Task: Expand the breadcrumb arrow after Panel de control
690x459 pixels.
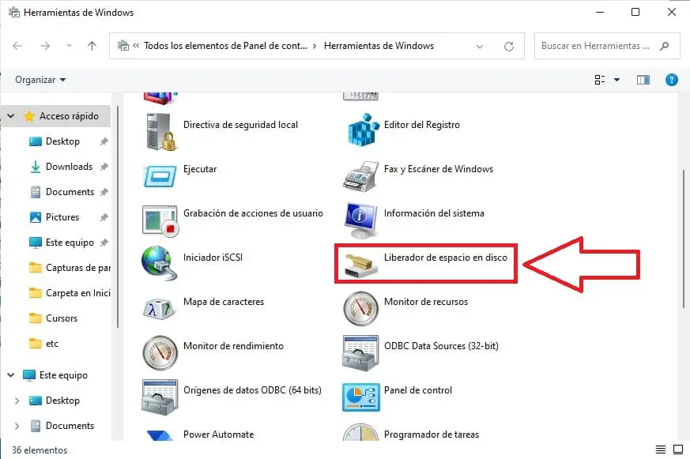Action: 315,46
